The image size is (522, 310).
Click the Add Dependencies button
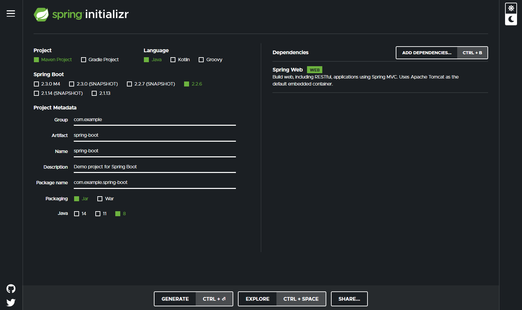point(442,53)
